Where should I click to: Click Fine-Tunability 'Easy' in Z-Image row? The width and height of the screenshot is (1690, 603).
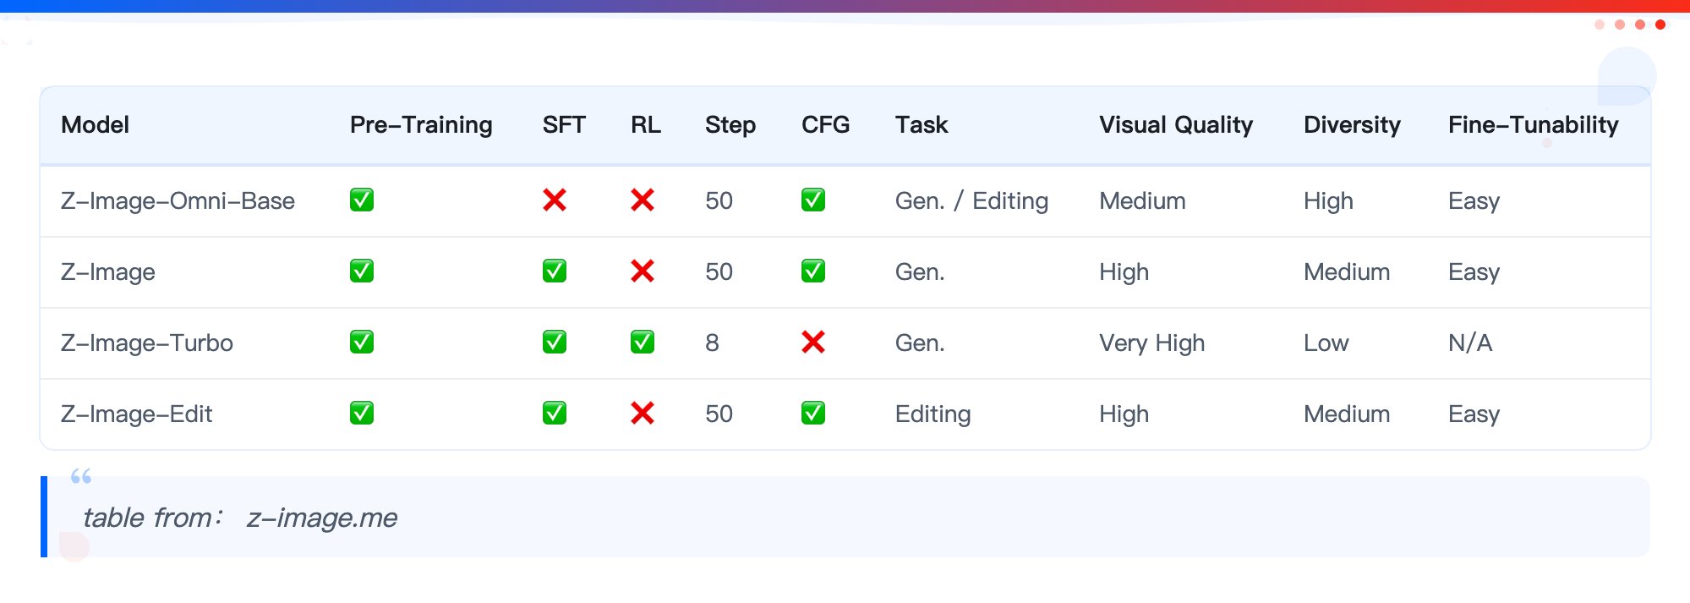click(1474, 272)
